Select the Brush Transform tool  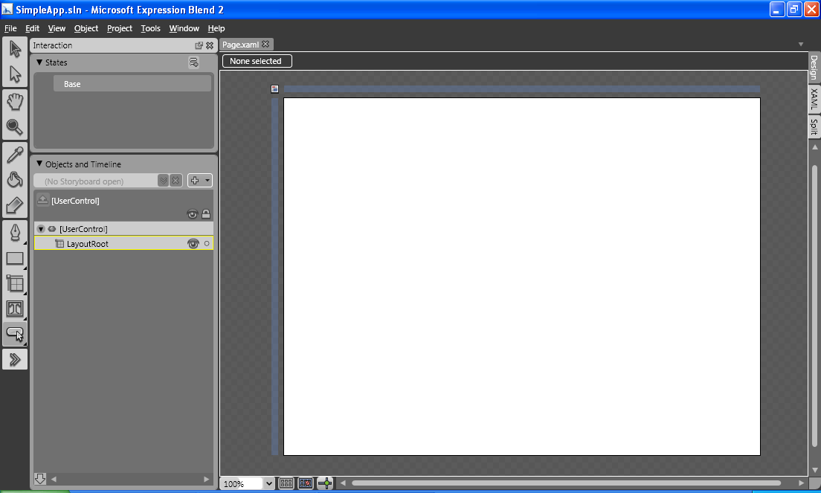click(15, 205)
